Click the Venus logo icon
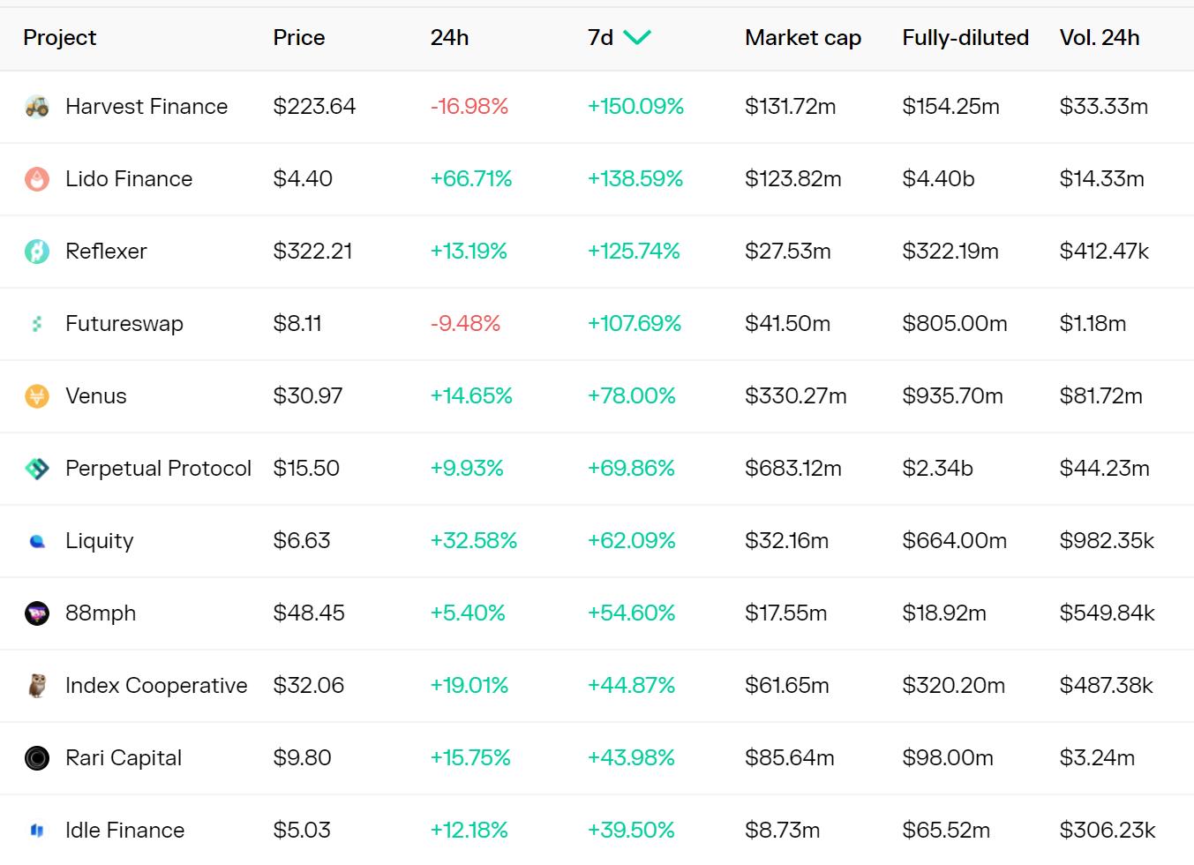 coord(37,396)
